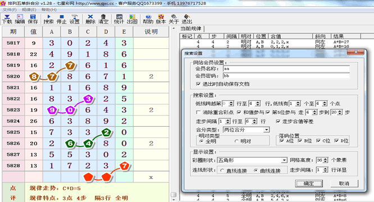Open the 关于 about toolbar icon
Screen dimensions: 374x202
(174, 19)
